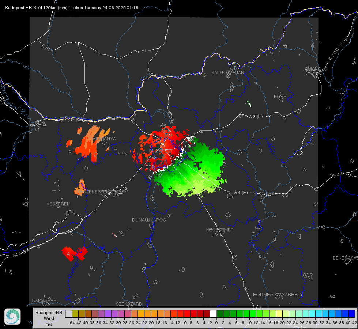358x329 pixels.
Task: Click the -64 value on the scale
Action: [71, 323]
